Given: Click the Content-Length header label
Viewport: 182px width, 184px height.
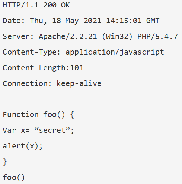Looking at the screenshot, I should tap(36, 68).
